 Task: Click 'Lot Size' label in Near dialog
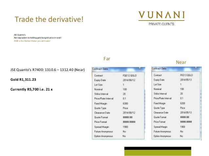[x=158, y=84]
